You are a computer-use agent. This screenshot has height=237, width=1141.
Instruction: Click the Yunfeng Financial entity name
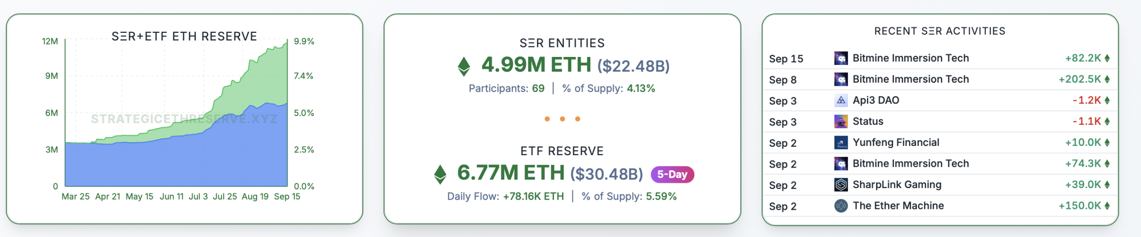click(895, 143)
